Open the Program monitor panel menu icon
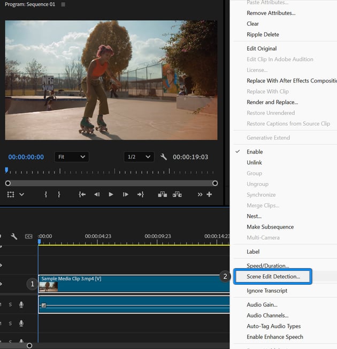 coord(63,4)
